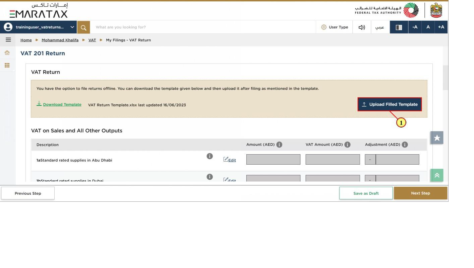
Task: Open Mohammad Khalifa breadcrumb link
Action: click(x=60, y=40)
